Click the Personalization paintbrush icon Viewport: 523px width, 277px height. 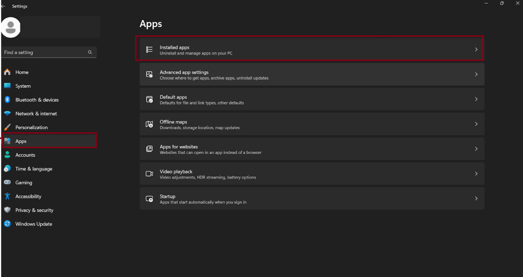(7, 128)
